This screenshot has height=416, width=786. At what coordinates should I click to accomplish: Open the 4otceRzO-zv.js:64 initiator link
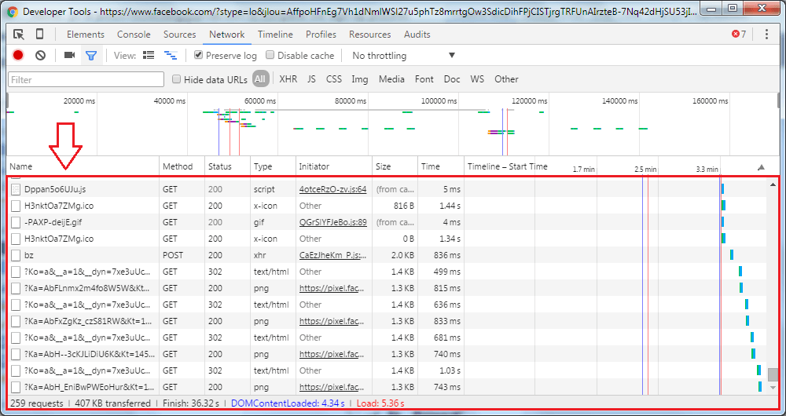click(x=332, y=189)
